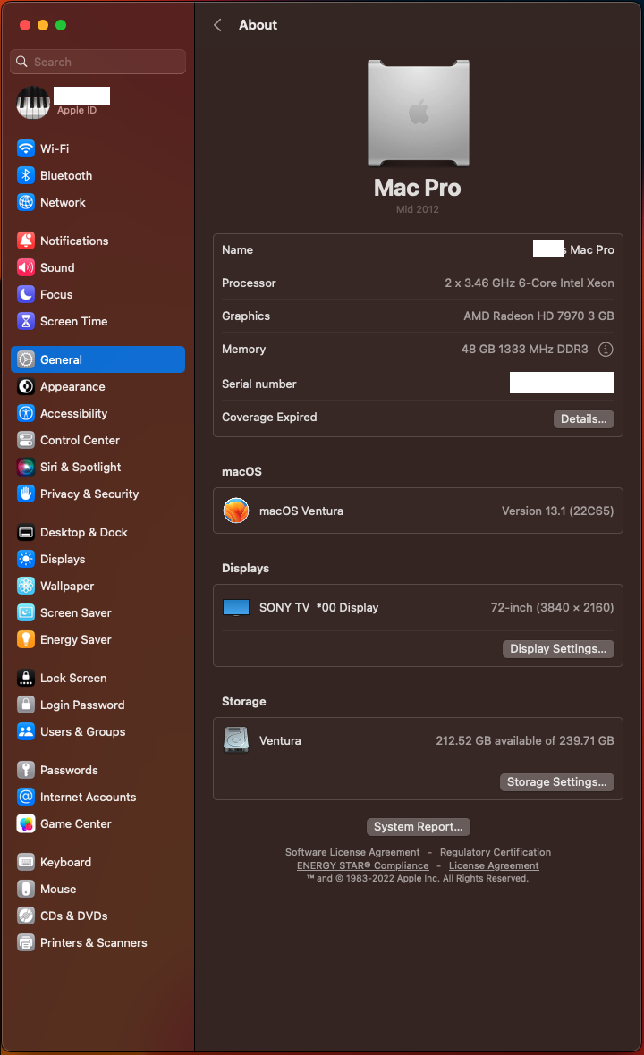Open Accessibility icon in sidebar

pos(26,414)
